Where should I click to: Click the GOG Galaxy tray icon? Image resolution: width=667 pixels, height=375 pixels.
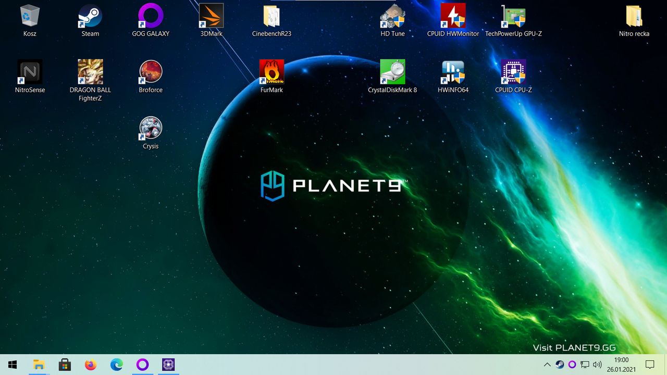pos(572,365)
